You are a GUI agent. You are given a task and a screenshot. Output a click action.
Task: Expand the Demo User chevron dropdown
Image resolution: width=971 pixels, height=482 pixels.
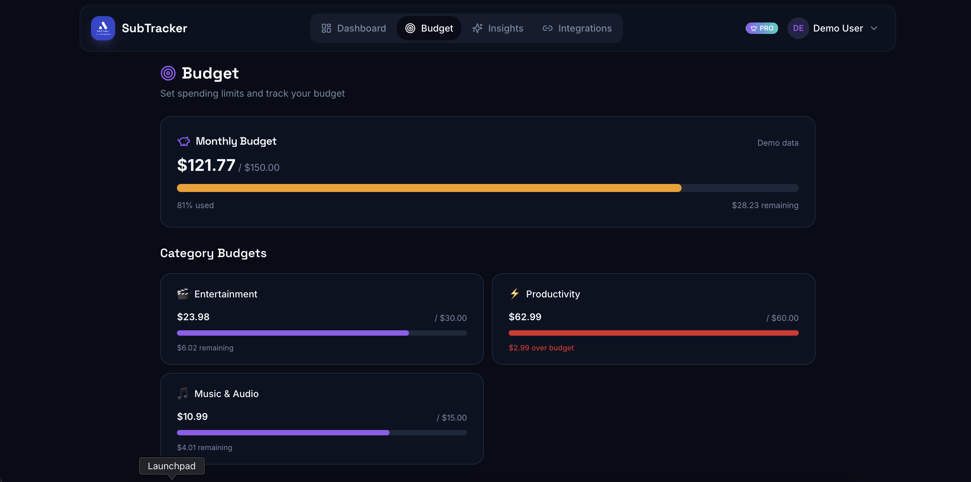click(x=874, y=28)
